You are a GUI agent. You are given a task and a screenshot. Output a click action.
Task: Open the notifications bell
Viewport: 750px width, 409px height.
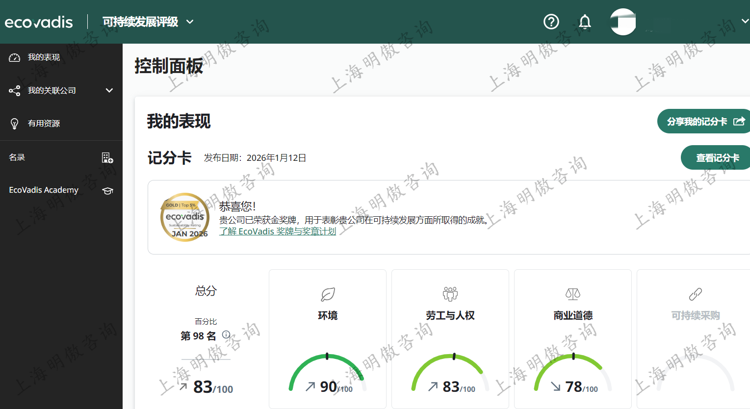585,22
